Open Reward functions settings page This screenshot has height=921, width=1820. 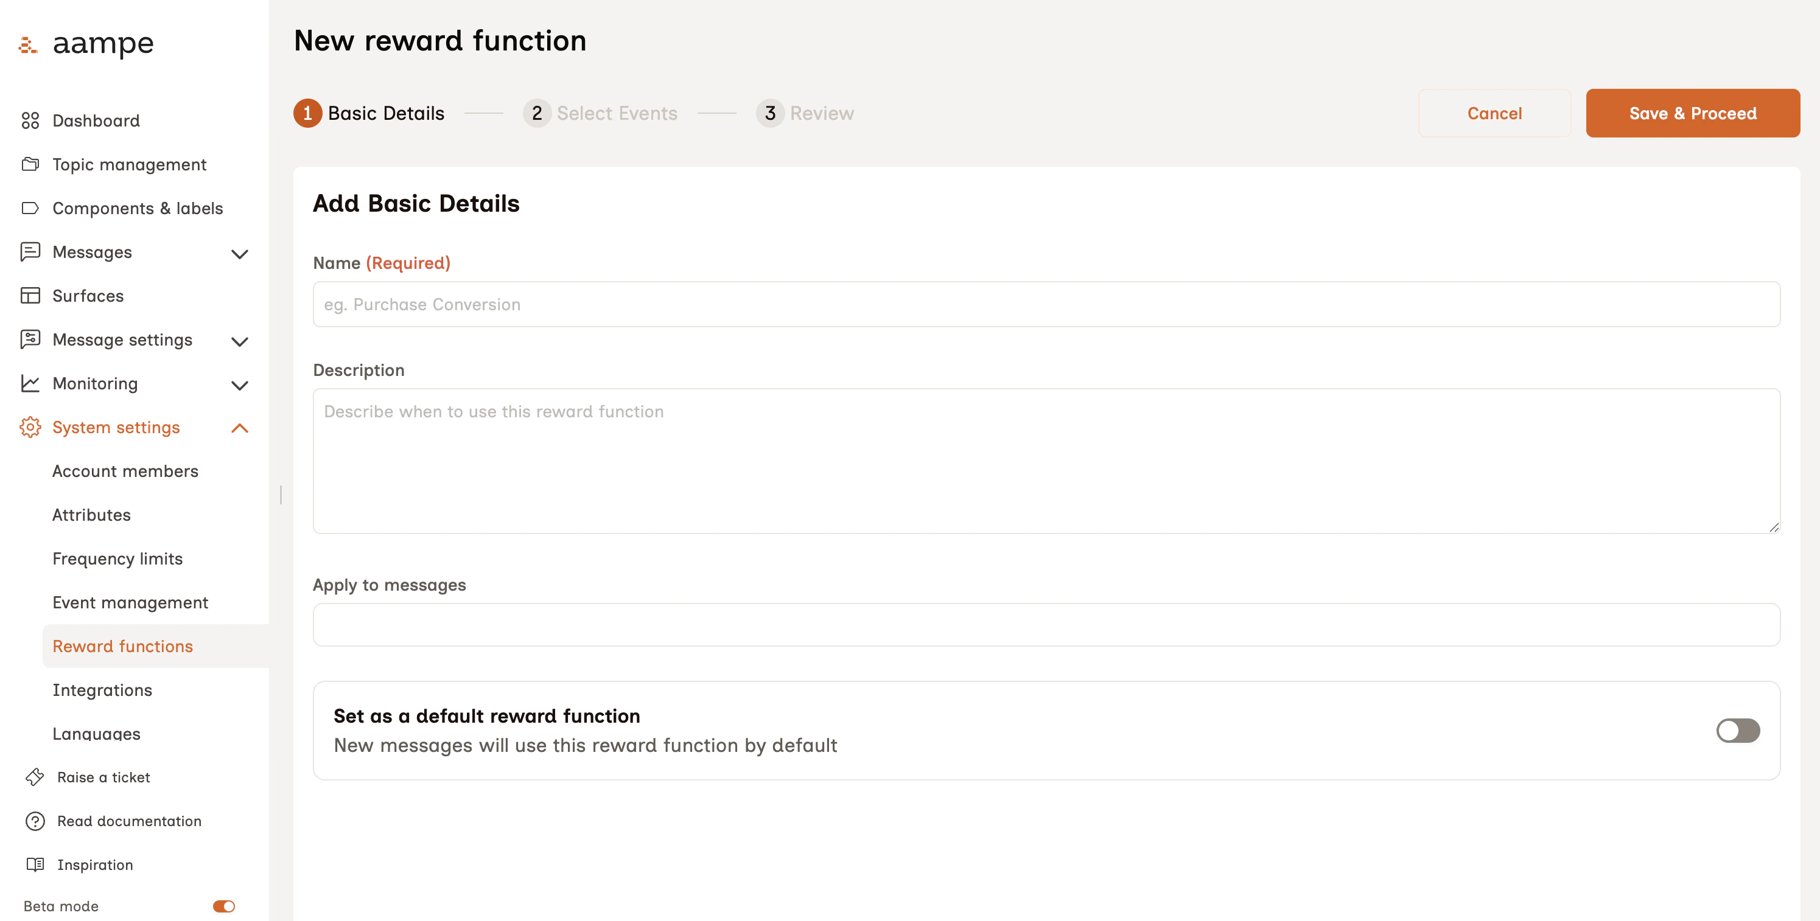122,645
